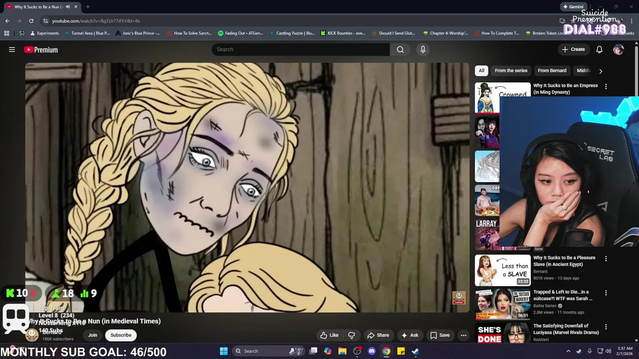This screenshot has height=359, width=639.
Task: Open Copilot from taskbar
Action: (327, 351)
